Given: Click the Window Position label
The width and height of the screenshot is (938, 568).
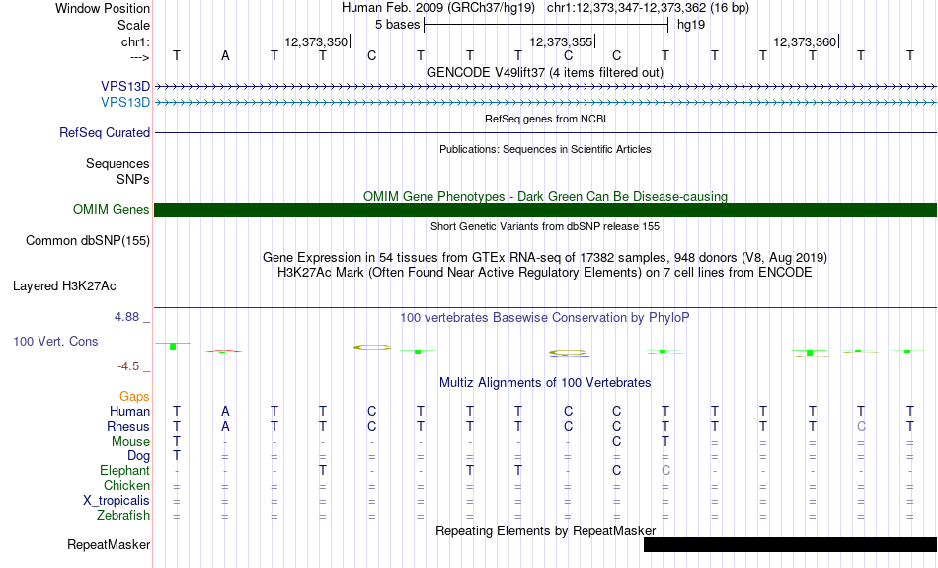Looking at the screenshot, I should (103, 8).
